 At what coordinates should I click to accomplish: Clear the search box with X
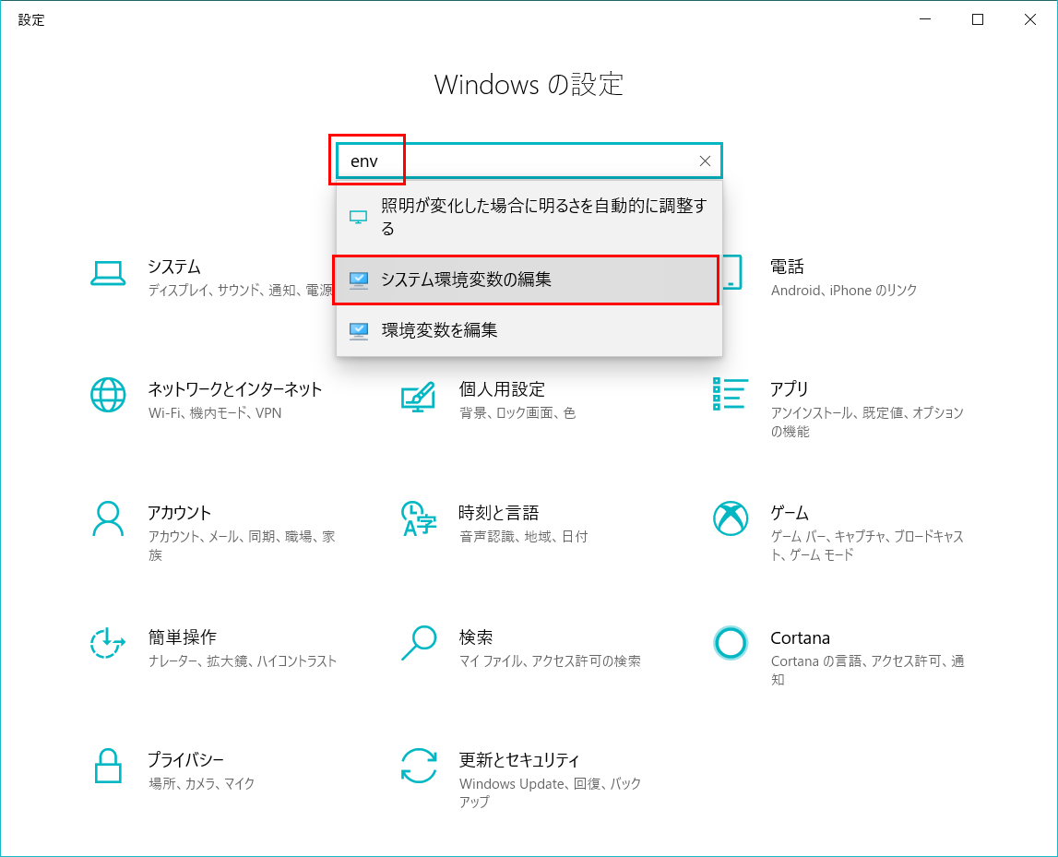click(x=705, y=161)
